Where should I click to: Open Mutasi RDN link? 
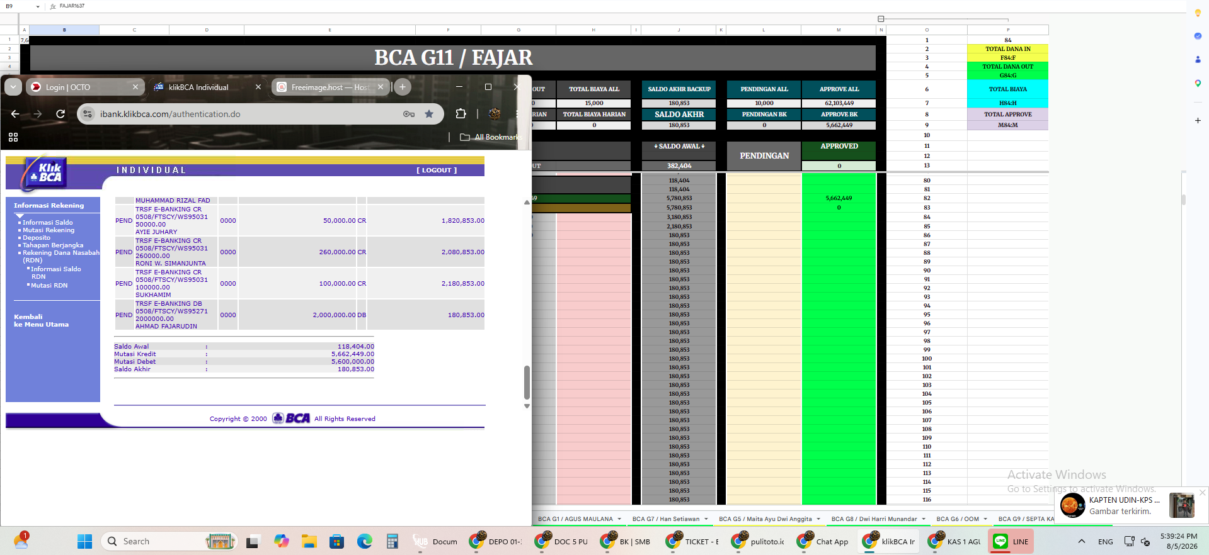pyautogui.click(x=49, y=285)
